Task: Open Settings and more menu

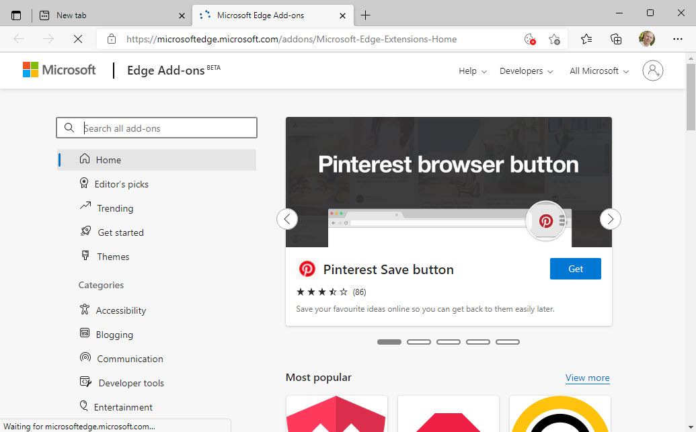Action: (677, 39)
